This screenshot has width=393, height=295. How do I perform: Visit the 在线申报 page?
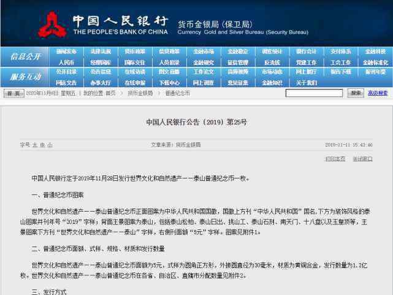click(x=135, y=83)
